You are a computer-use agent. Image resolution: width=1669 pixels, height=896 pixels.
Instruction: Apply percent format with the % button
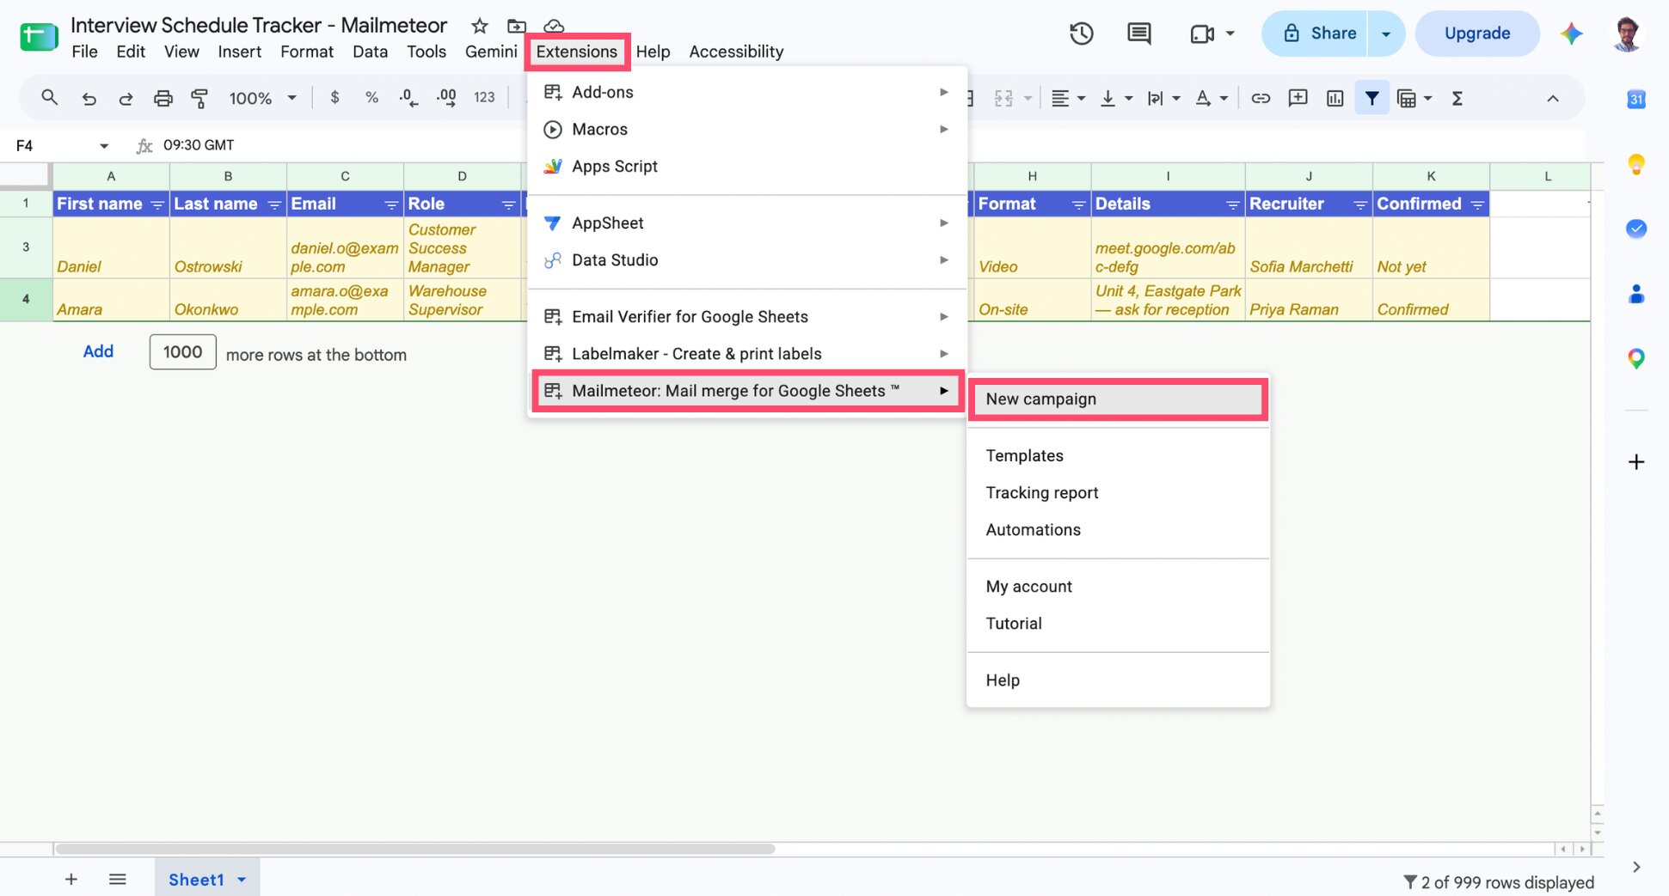click(x=371, y=98)
